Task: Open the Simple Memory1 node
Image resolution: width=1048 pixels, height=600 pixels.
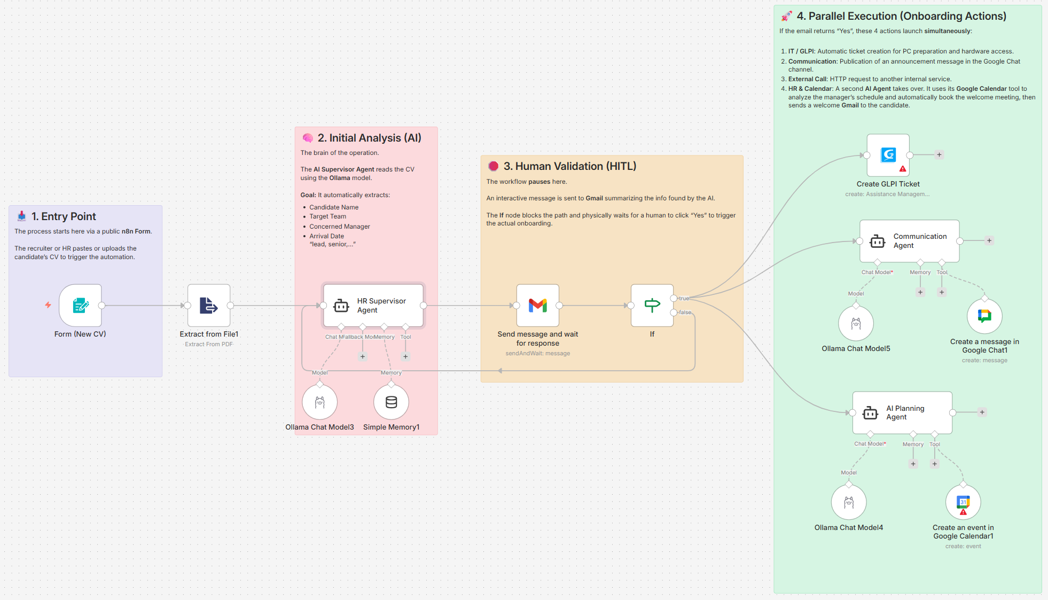Action: [x=391, y=402]
